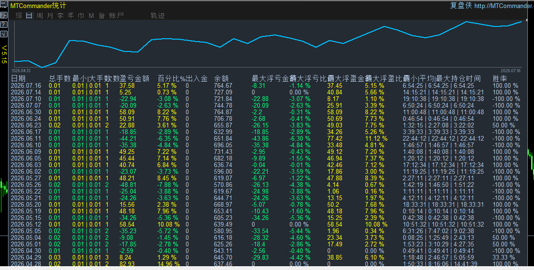Click the minimize panel icon on left sidebar

pyautogui.click(x=3, y=5)
